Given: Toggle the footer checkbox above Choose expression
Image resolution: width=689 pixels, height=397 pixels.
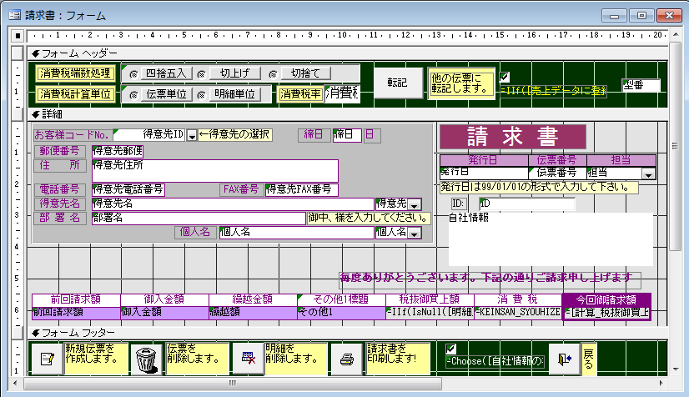Looking at the screenshot, I should tap(450, 349).
